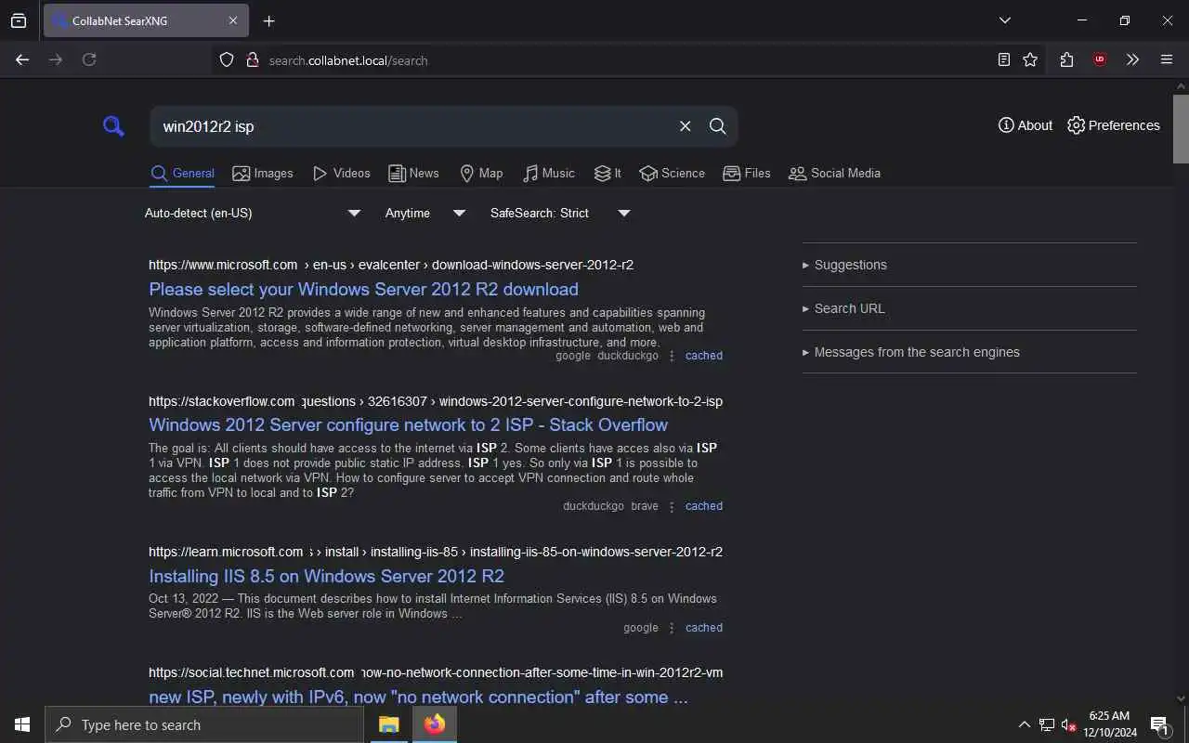Click the search query input field

(413, 126)
